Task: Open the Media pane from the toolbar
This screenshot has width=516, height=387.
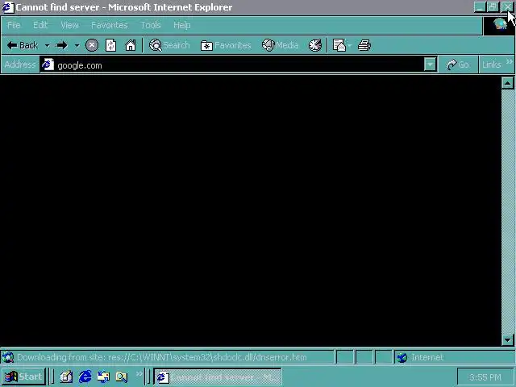Action: pos(281,45)
